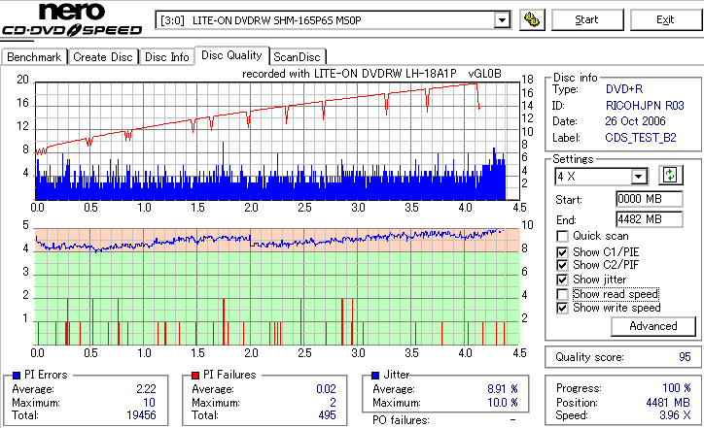Click the PI Errors maximum value 10
This screenshot has height=428, width=704.
149,403
